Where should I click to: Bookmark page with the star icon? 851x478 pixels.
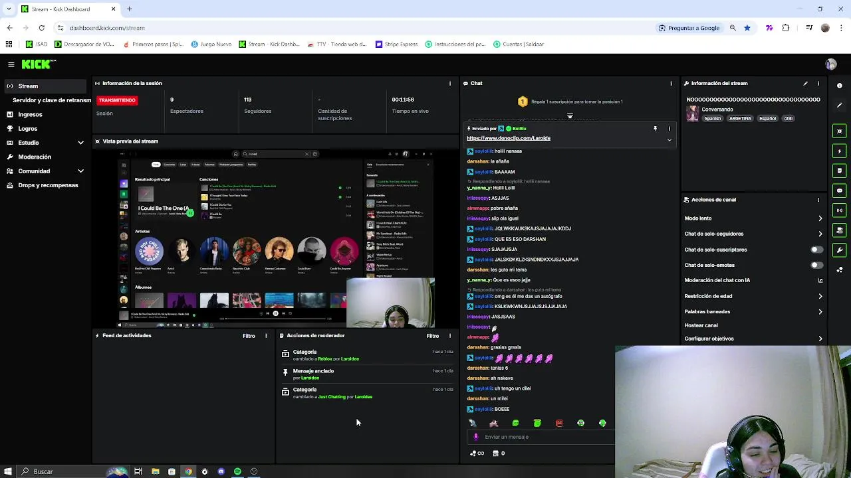pyautogui.click(x=747, y=28)
